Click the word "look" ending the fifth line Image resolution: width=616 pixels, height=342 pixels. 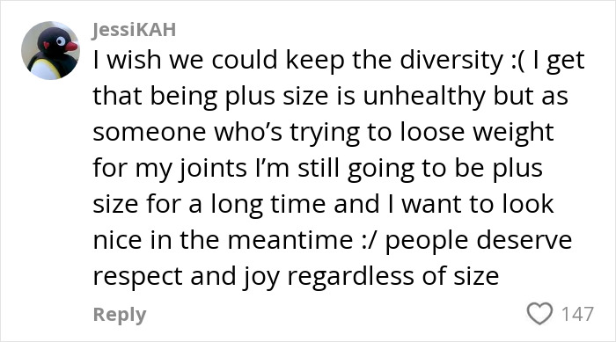click(528, 204)
